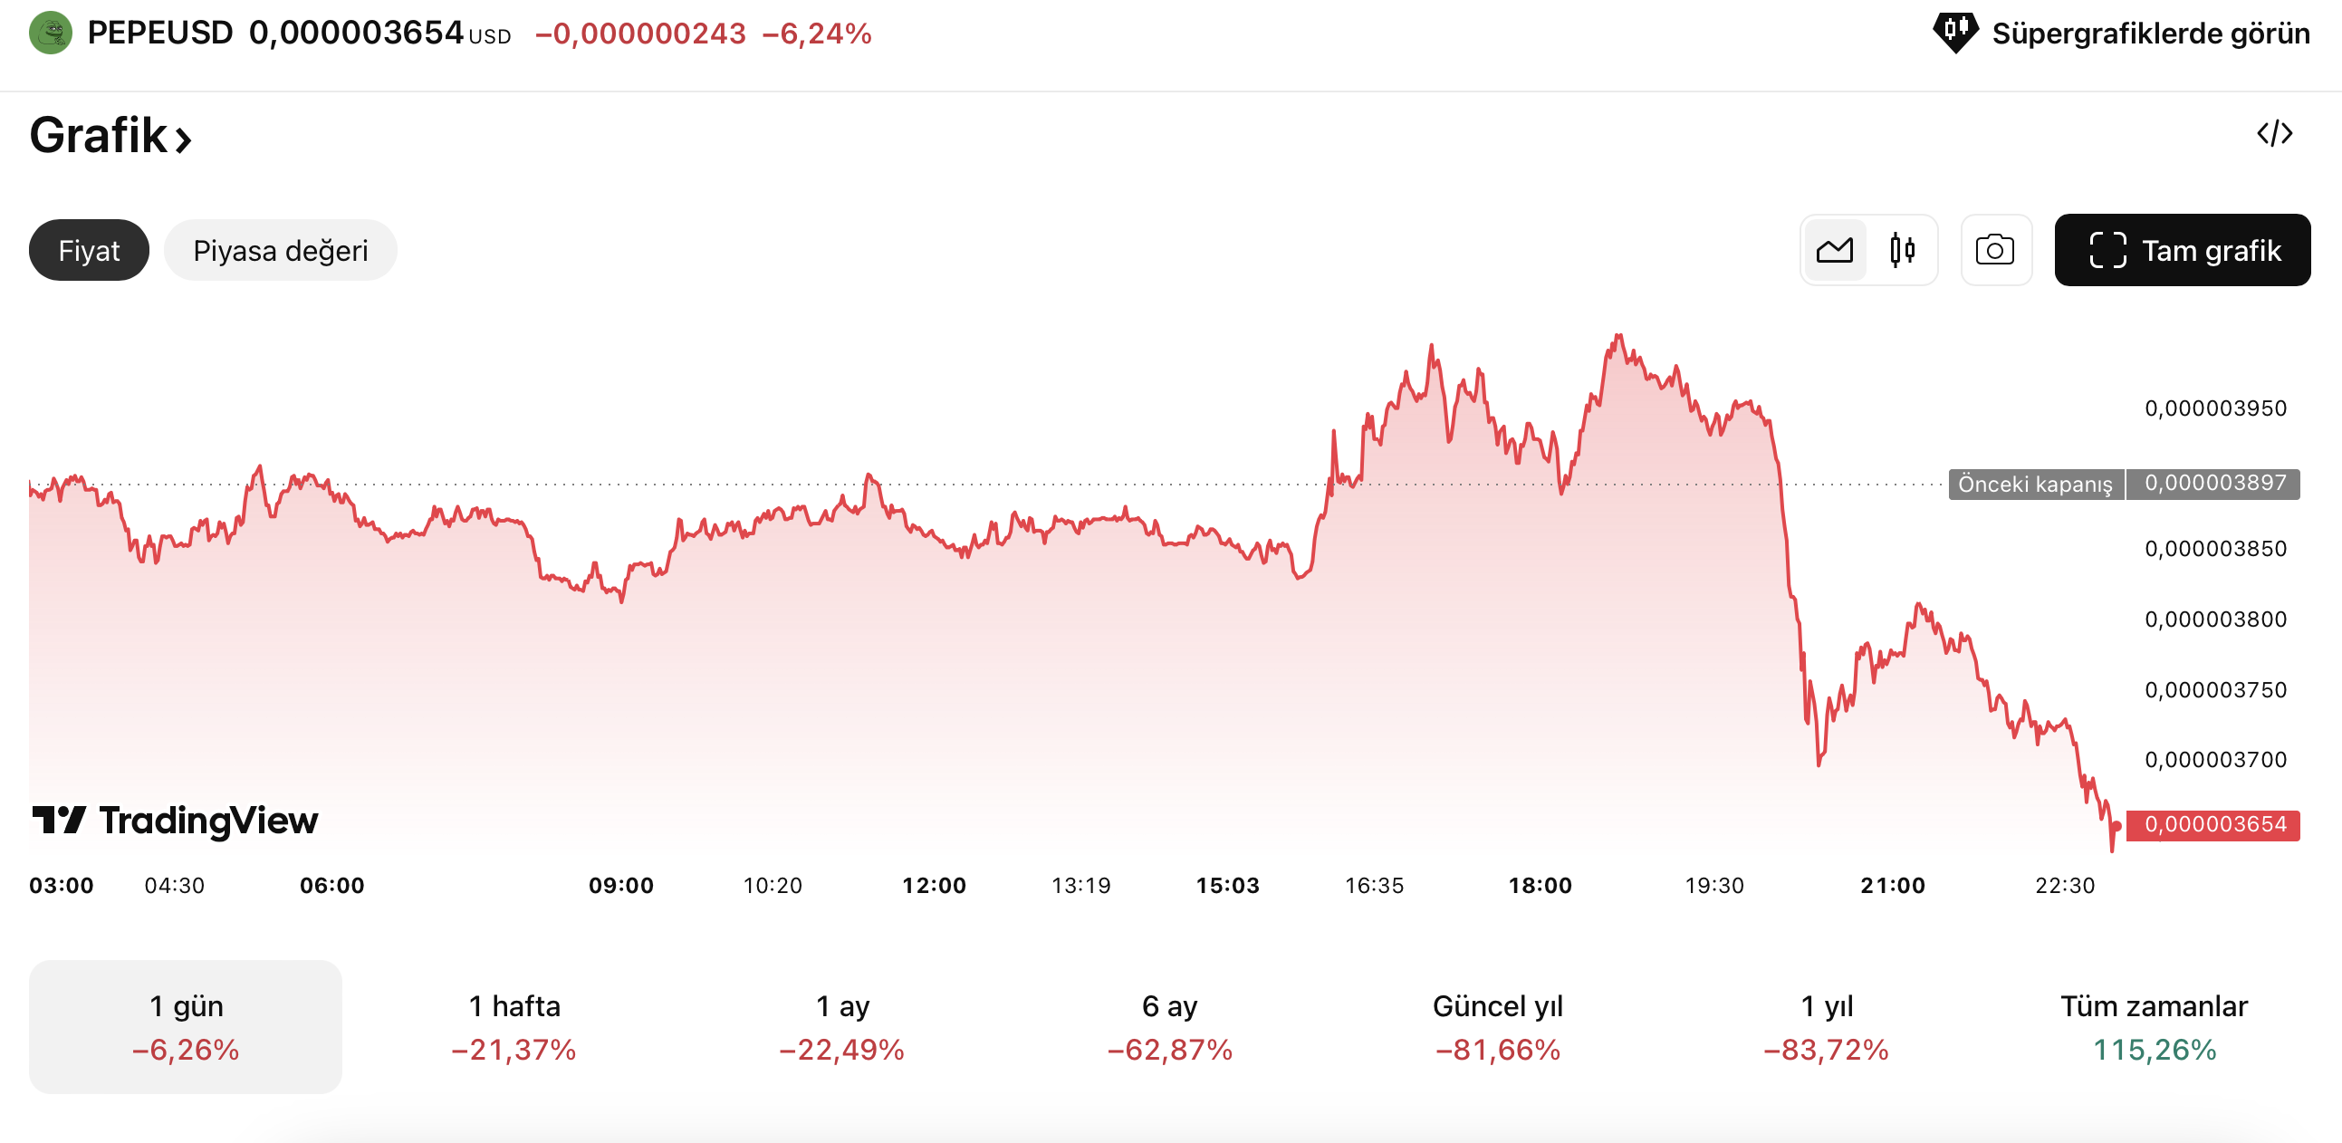Switch to candlestick chart icon
Viewport: 2342px width, 1143px height.
pyautogui.click(x=1902, y=250)
